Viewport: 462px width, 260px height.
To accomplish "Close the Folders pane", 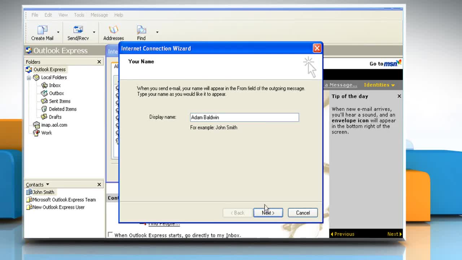I will [x=99, y=62].
